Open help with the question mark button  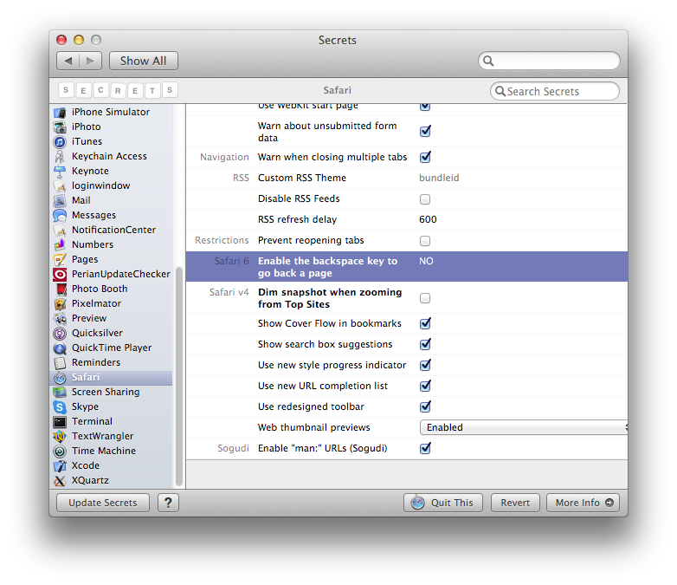tap(169, 503)
